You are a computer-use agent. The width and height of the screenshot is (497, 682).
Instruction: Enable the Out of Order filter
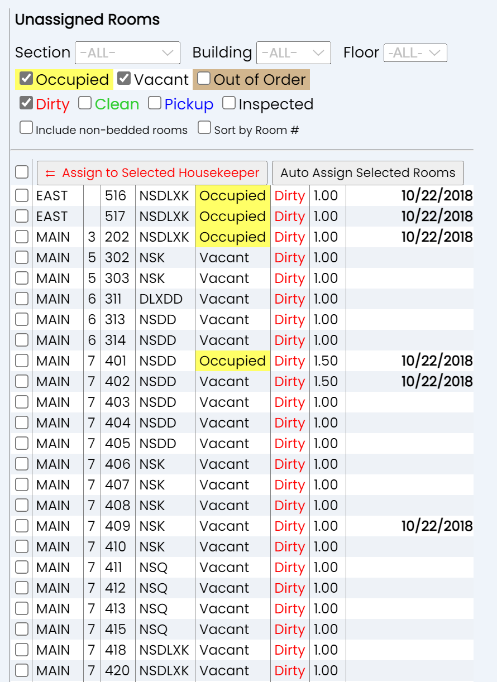(x=204, y=79)
